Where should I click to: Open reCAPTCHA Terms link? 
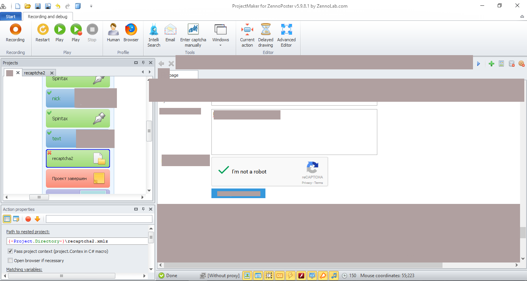[x=319, y=183]
